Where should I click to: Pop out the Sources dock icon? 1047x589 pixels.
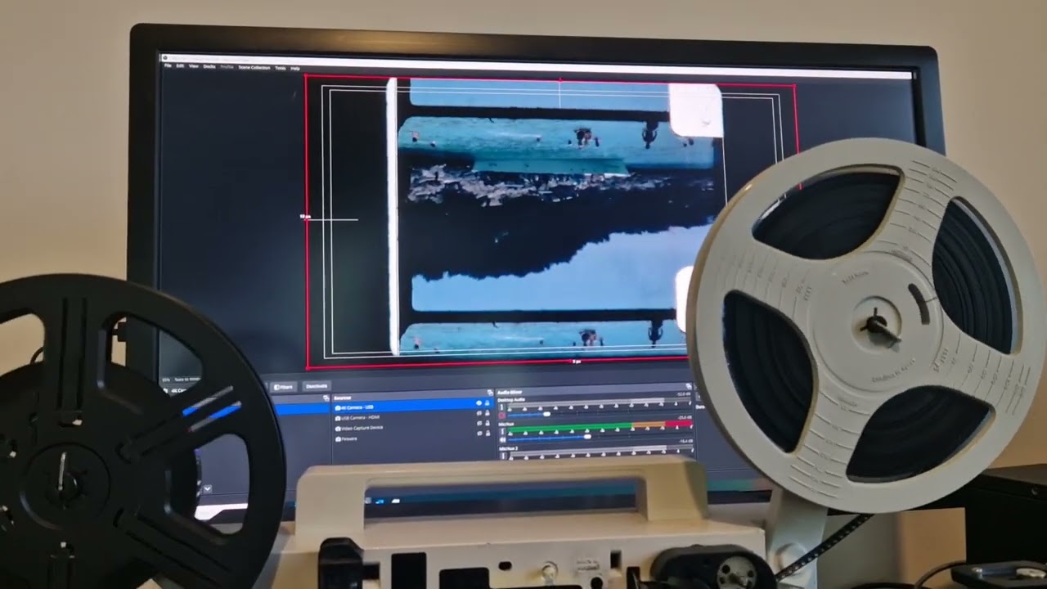[489, 393]
